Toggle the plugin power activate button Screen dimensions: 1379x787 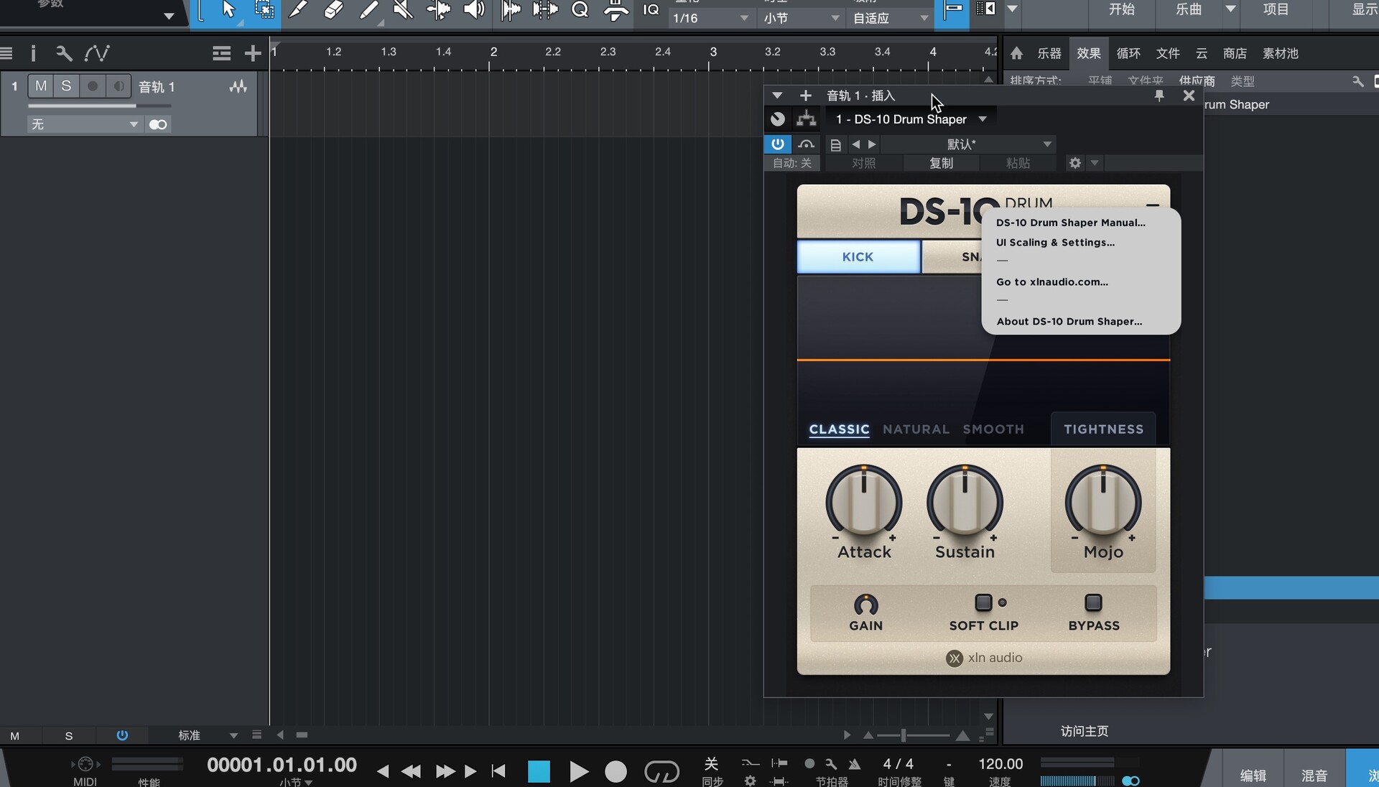click(x=778, y=144)
